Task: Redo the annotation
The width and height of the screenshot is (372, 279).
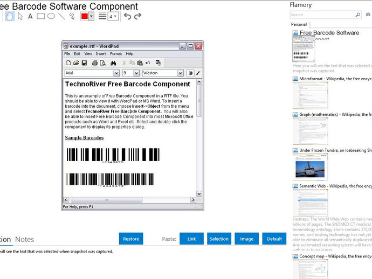Action: [138, 16]
